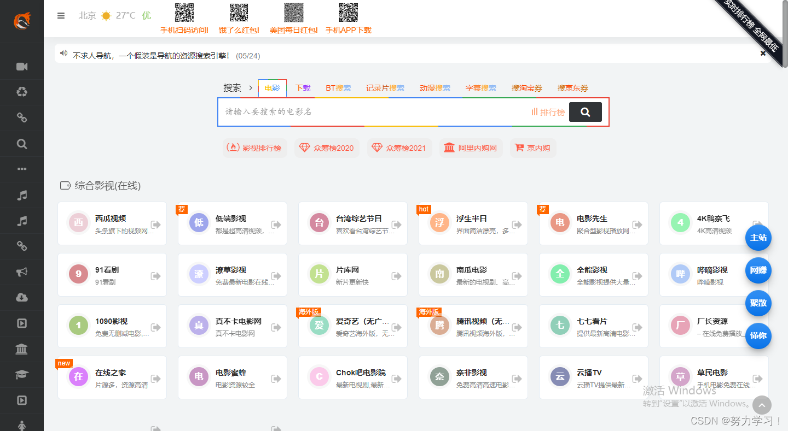788x431 pixels.
Task: Click arrow icon on 真不卡电影网 card
Action: pos(276,327)
